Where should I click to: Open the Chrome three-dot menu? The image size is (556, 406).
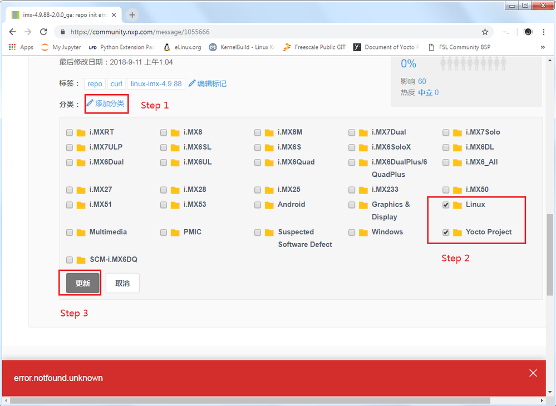click(543, 32)
